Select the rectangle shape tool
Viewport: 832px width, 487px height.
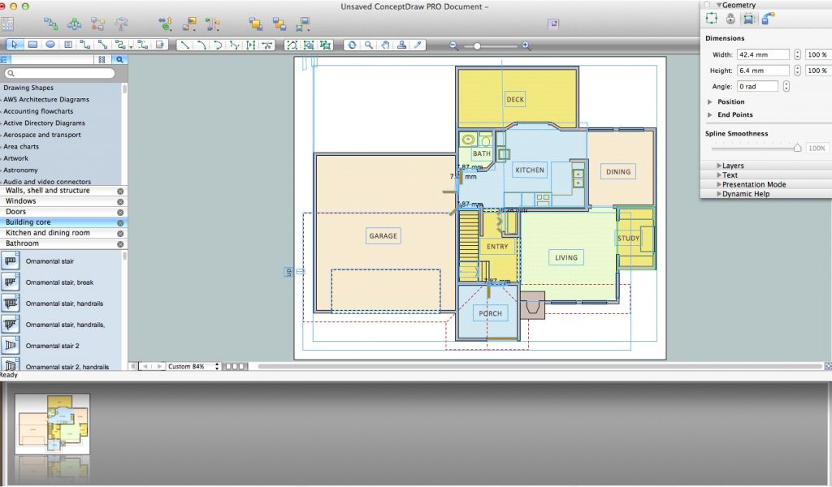32,45
